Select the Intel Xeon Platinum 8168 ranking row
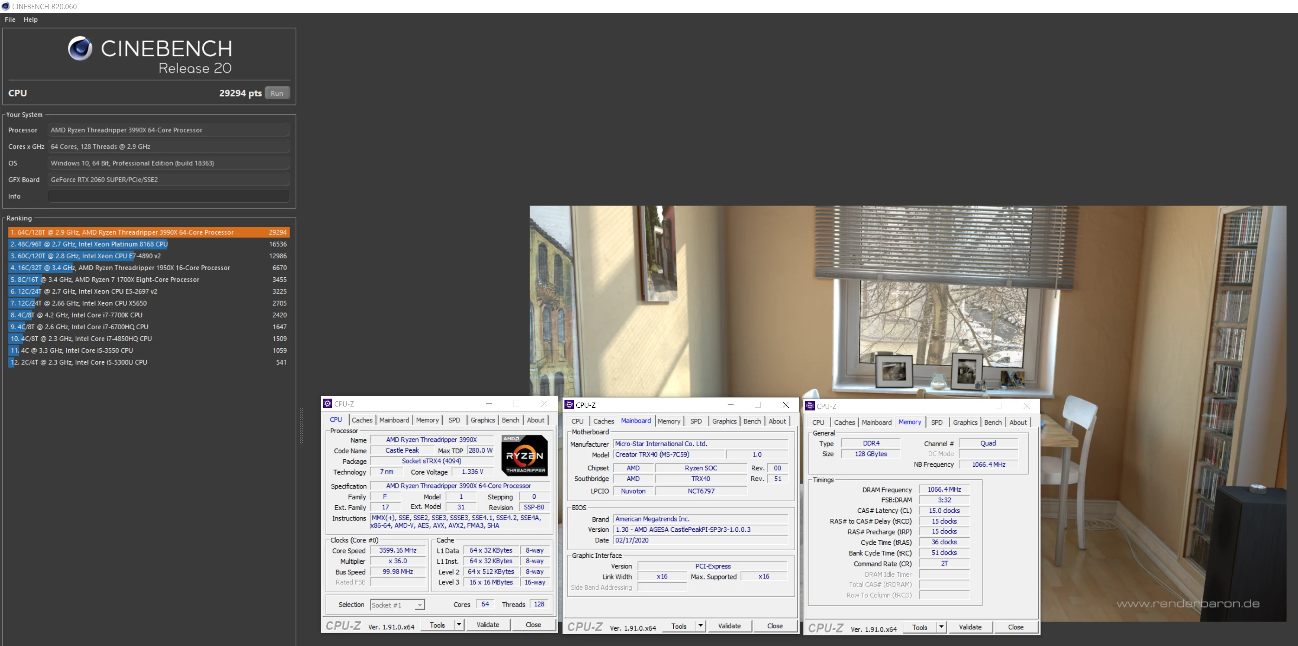 pos(149,244)
